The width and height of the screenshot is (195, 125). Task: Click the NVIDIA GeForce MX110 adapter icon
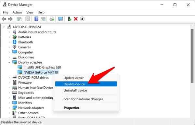(x=20, y=72)
